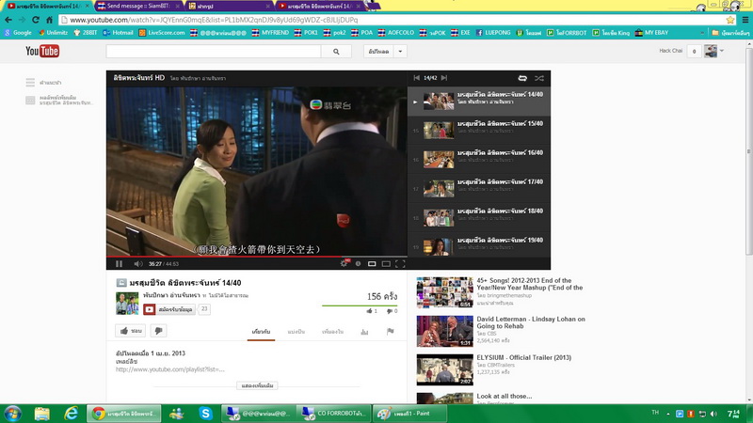Open LiveScore.com bookmark
Viewport: 753px width, 423px height.
pyautogui.click(x=161, y=33)
